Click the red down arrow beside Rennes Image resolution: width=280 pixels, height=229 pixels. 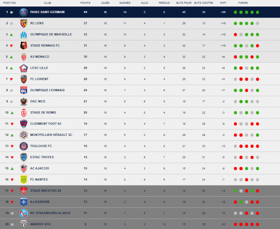click(11, 46)
